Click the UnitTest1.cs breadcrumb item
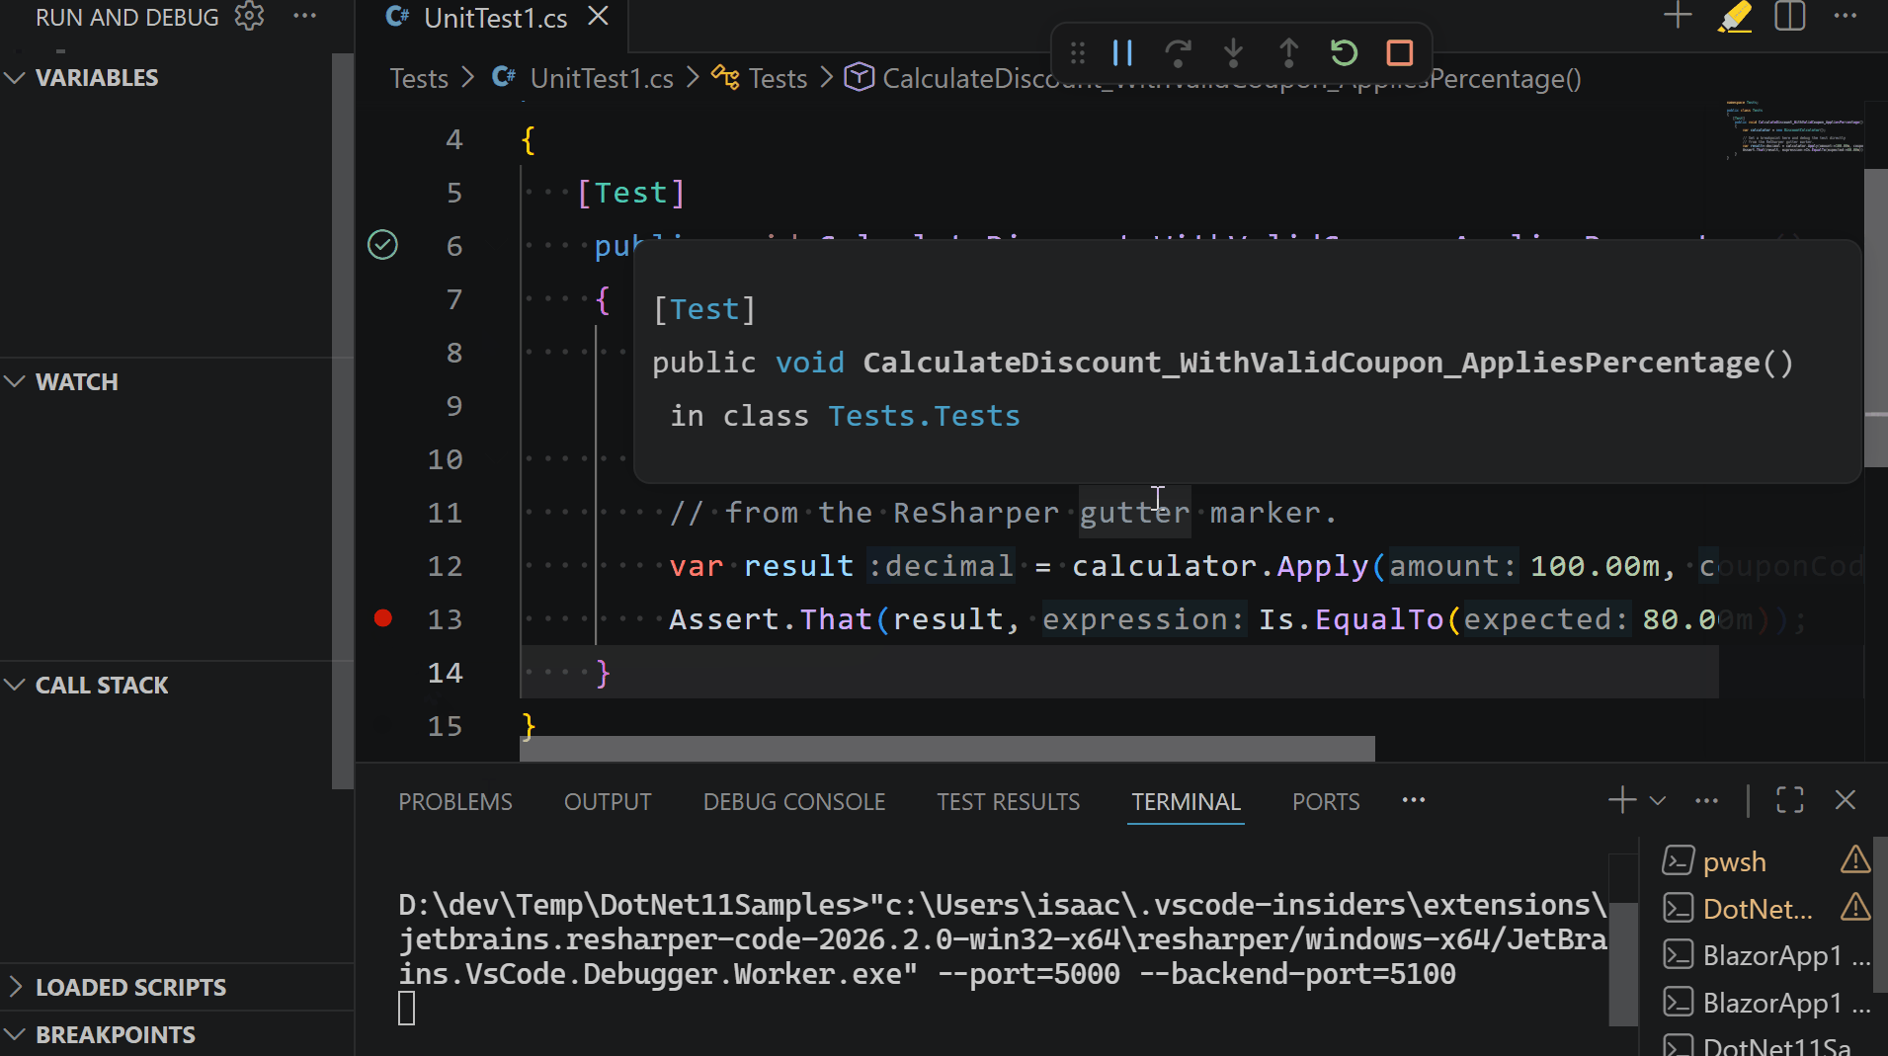 pos(602,78)
